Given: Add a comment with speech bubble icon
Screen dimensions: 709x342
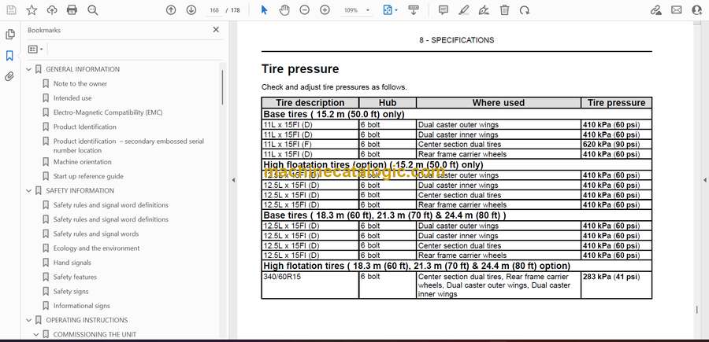Looking at the screenshot, I should (x=444, y=10).
